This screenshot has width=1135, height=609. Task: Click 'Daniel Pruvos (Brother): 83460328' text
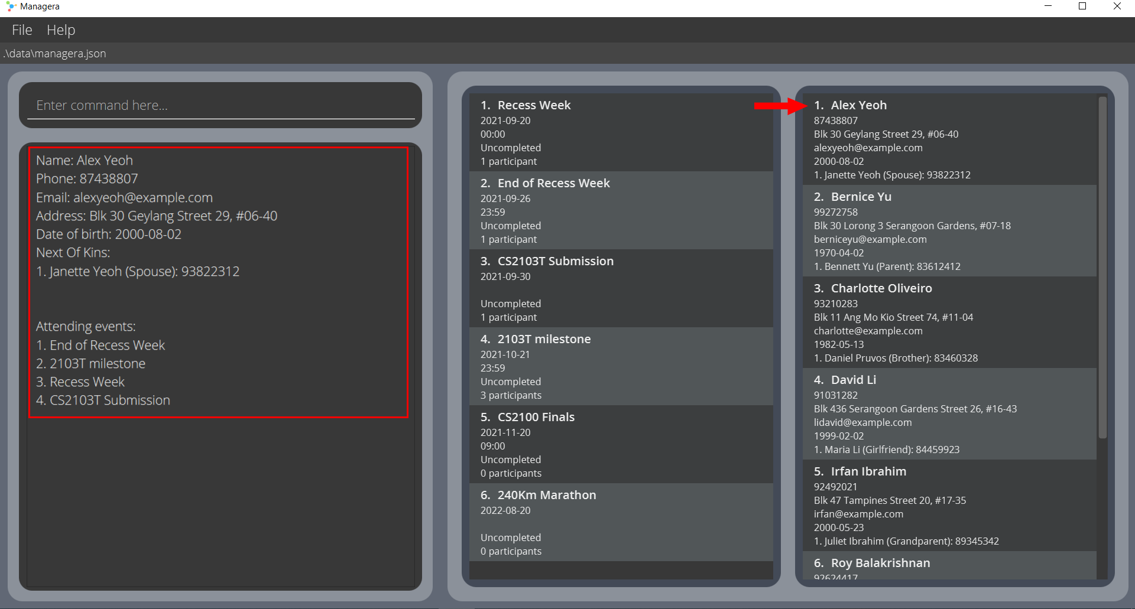[901, 358]
